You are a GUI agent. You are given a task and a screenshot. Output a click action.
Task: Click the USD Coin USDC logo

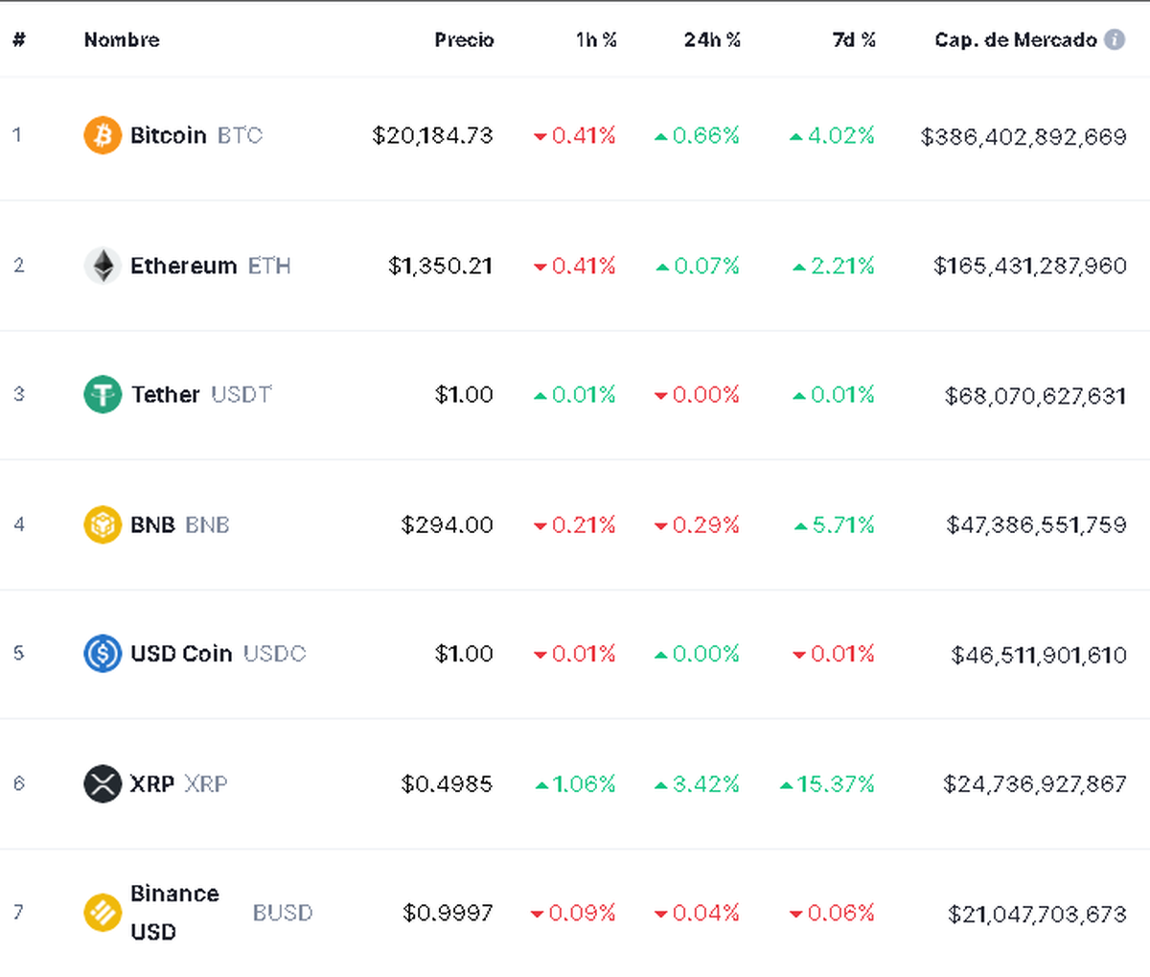103,654
